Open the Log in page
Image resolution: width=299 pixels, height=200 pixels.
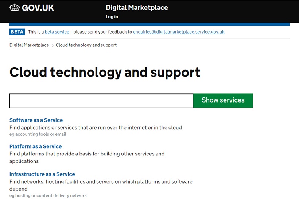click(112, 17)
